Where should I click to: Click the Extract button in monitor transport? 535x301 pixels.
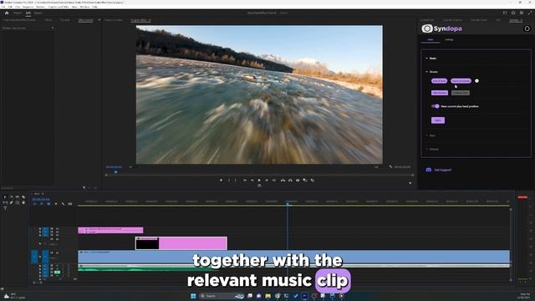[x=290, y=181]
